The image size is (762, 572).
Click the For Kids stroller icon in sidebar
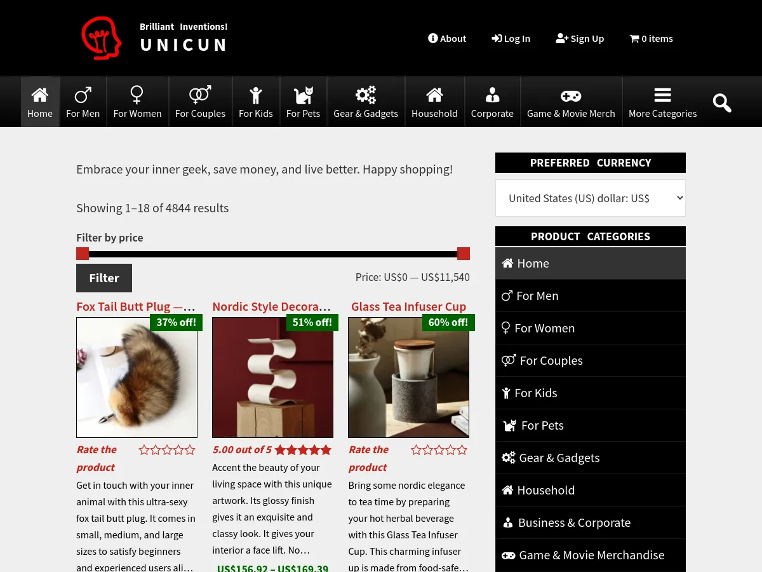506,393
